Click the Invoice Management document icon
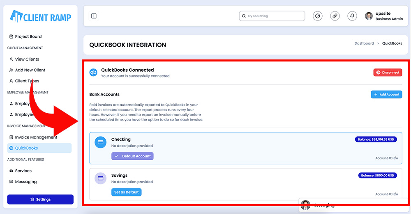Screen dimensions: 411x214 point(11,137)
